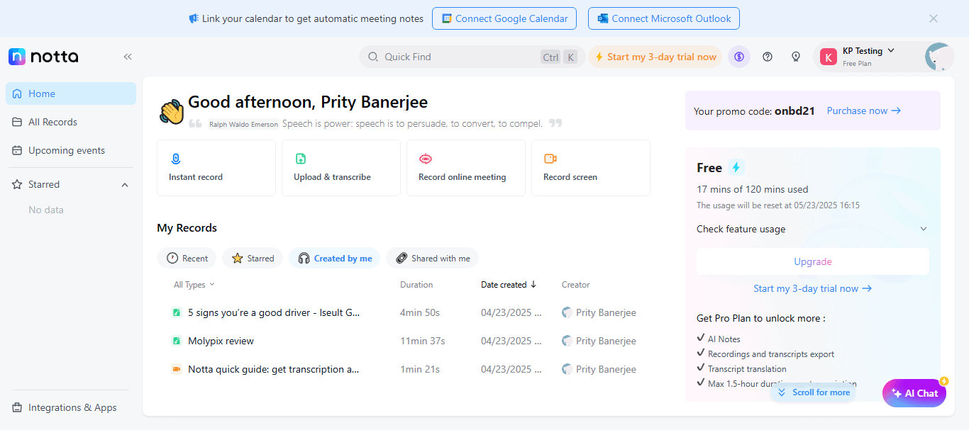Collapse the sidebar with double-chevron icon
This screenshot has width=969, height=430.
pos(128,57)
